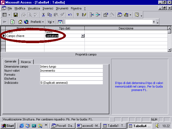Click the field grid scroll up arrow
This screenshot has width=172, height=129.
click(169, 28)
